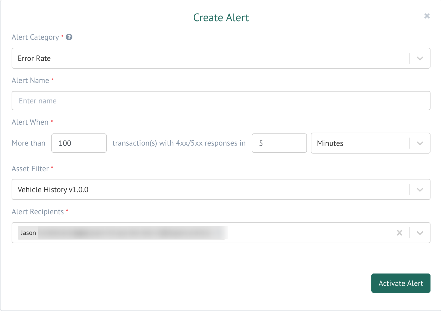The height and width of the screenshot is (311, 441).
Task: Click the Alert Category help icon
Action: tap(69, 37)
